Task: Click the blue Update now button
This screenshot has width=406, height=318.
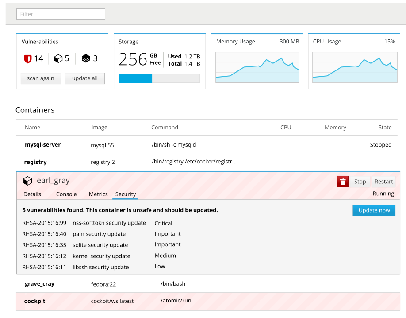Action: coord(374,210)
